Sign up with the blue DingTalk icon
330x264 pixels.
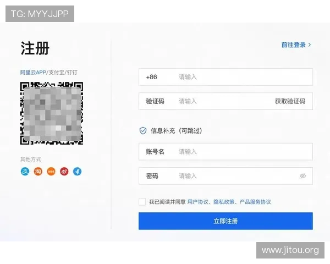tap(77, 172)
